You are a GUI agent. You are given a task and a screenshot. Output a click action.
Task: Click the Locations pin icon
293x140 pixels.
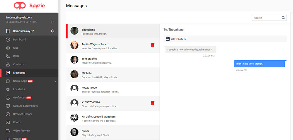8,89
